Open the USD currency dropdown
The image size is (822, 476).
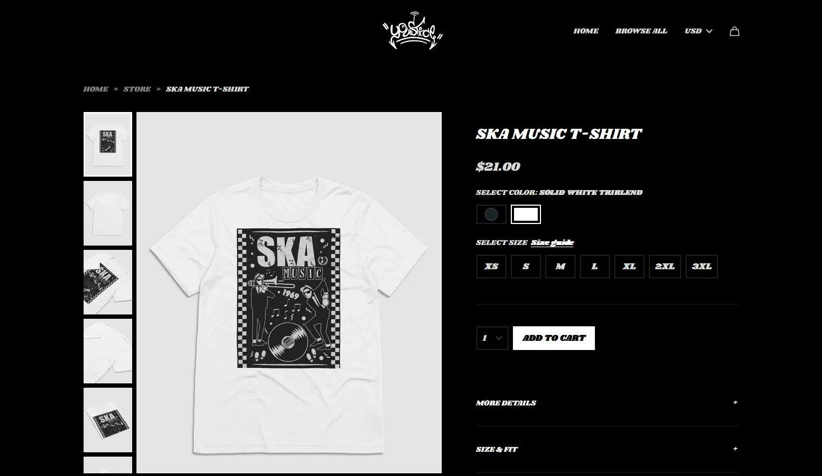coord(698,31)
